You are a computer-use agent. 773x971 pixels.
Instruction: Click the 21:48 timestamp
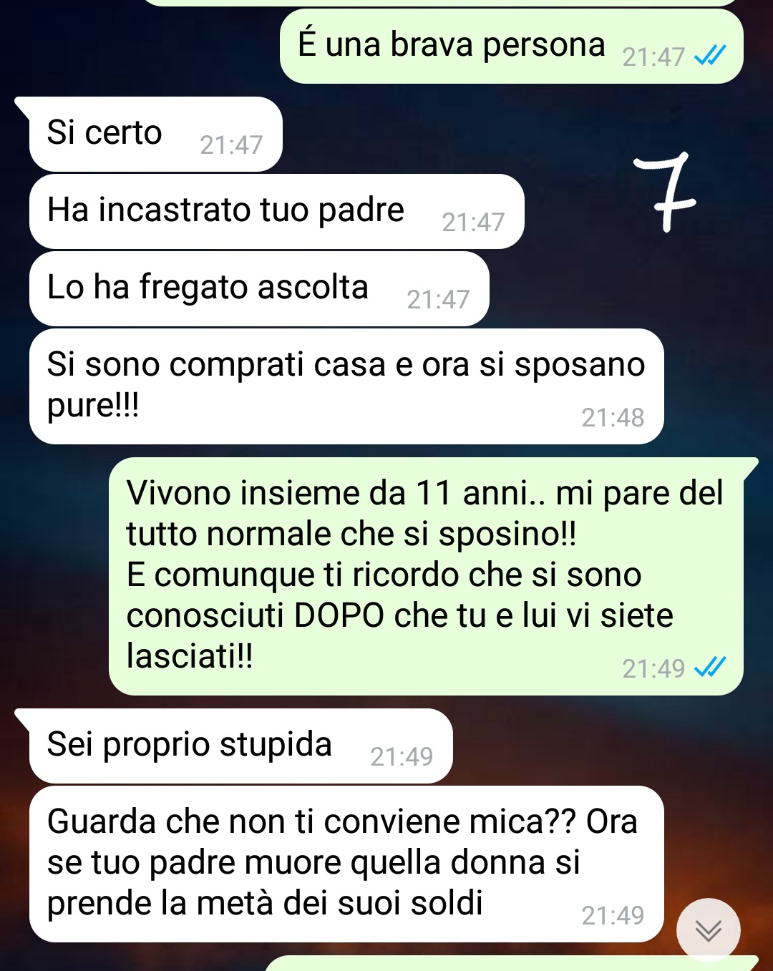click(x=613, y=417)
